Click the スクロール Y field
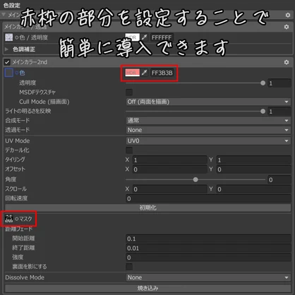The height and width of the screenshot is (295, 295). click(x=254, y=189)
